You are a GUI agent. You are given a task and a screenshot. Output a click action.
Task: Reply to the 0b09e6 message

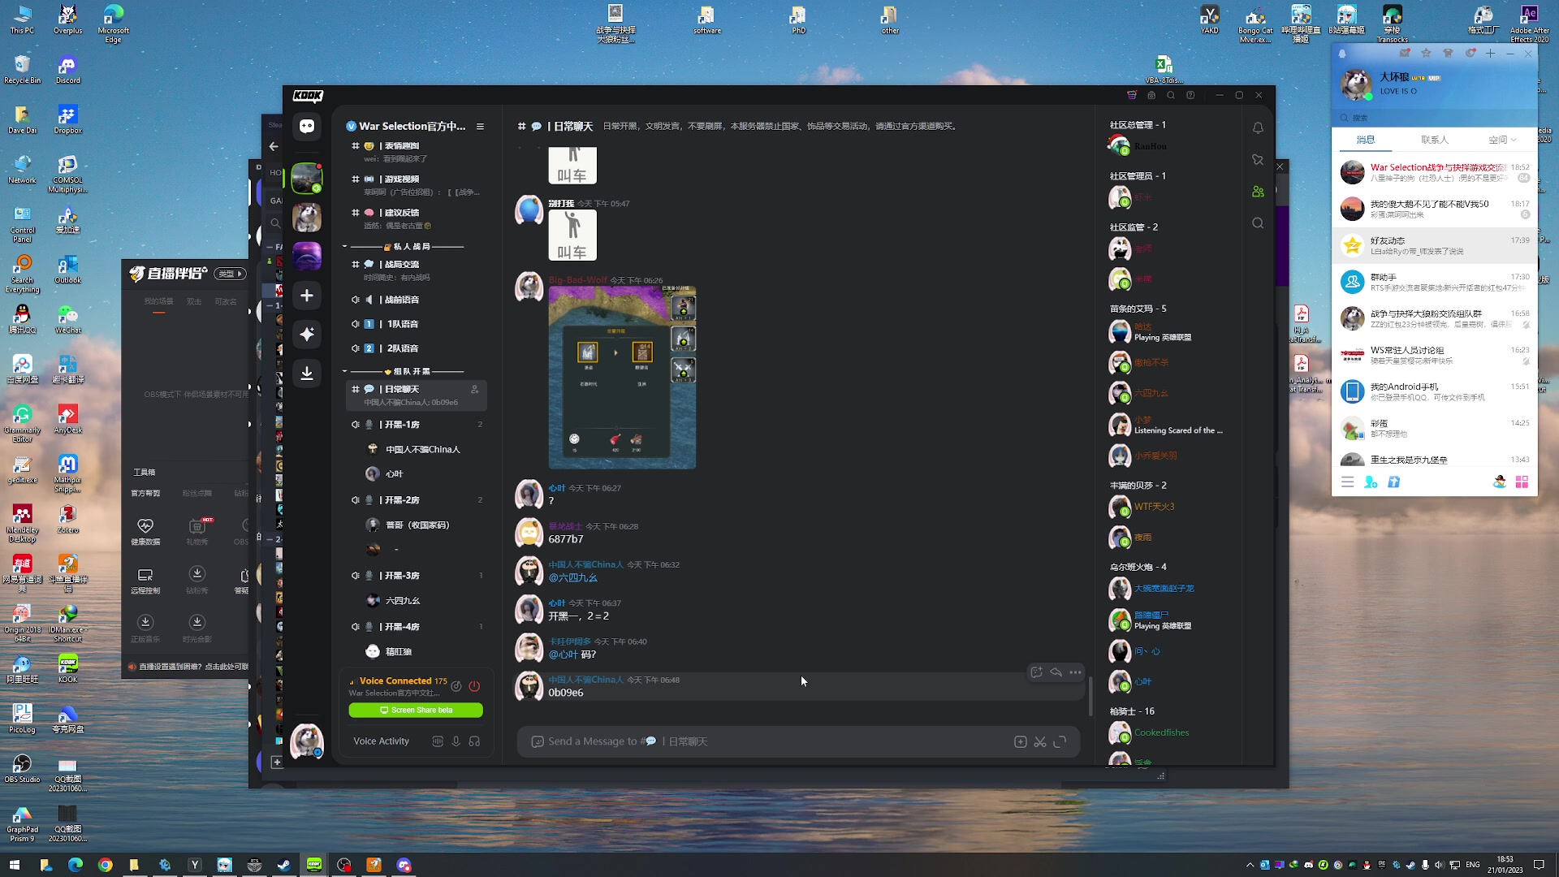pyautogui.click(x=1056, y=672)
